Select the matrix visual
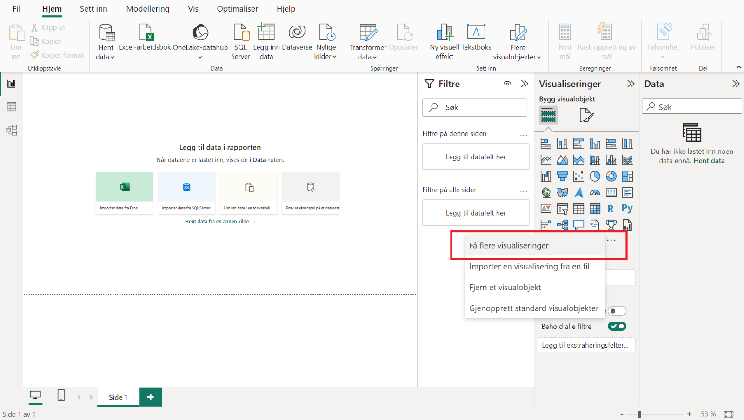Screen dimensions: 744x420 click(x=595, y=209)
